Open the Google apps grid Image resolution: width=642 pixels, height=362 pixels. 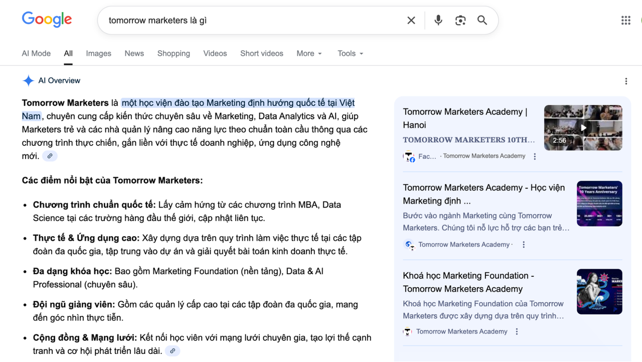point(625,20)
